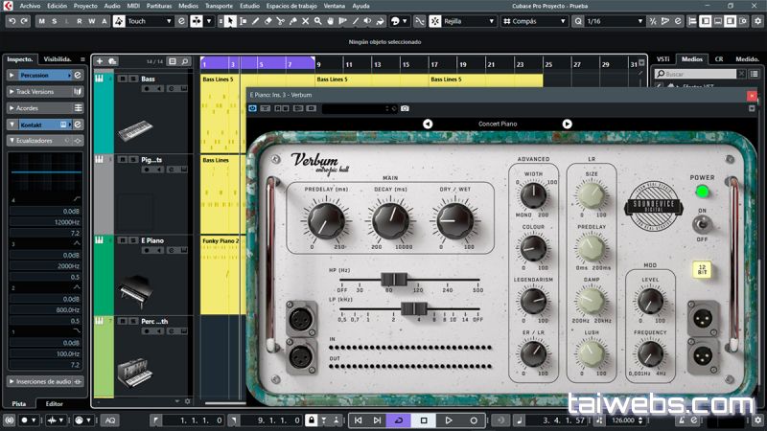Click the Stop button in transport bar
The height and width of the screenshot is (431, 767).
pos(423,420)
